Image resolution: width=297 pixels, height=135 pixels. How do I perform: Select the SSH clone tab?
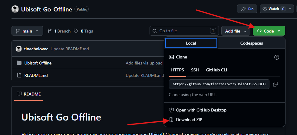pyautogui.click(x=195, y=70)
